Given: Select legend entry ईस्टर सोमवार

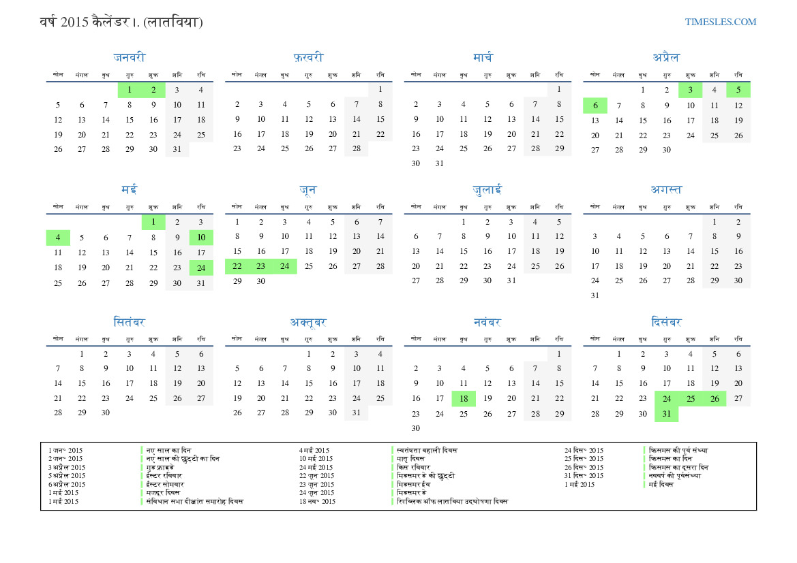Looking at the screenshot, I should (165, 484).
